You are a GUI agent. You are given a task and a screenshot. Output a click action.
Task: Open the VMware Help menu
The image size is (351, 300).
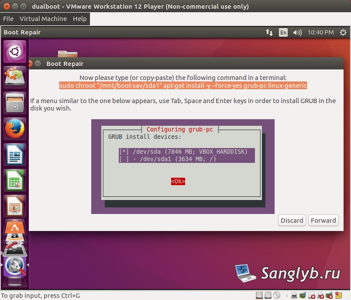point(80,19)
